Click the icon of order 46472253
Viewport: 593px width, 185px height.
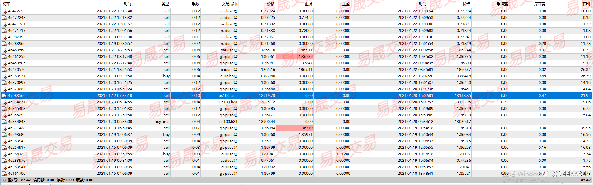4,11
